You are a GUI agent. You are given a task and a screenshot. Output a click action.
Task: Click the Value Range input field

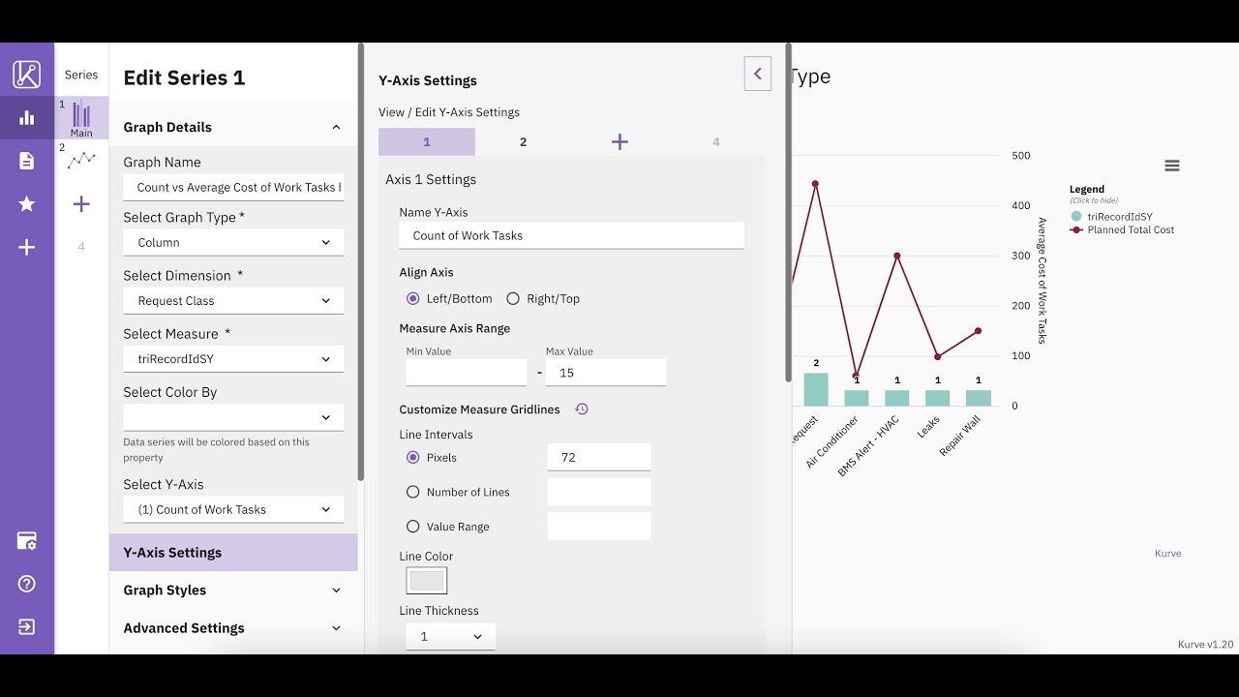599,527
